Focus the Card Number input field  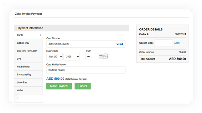pos(86,44)
